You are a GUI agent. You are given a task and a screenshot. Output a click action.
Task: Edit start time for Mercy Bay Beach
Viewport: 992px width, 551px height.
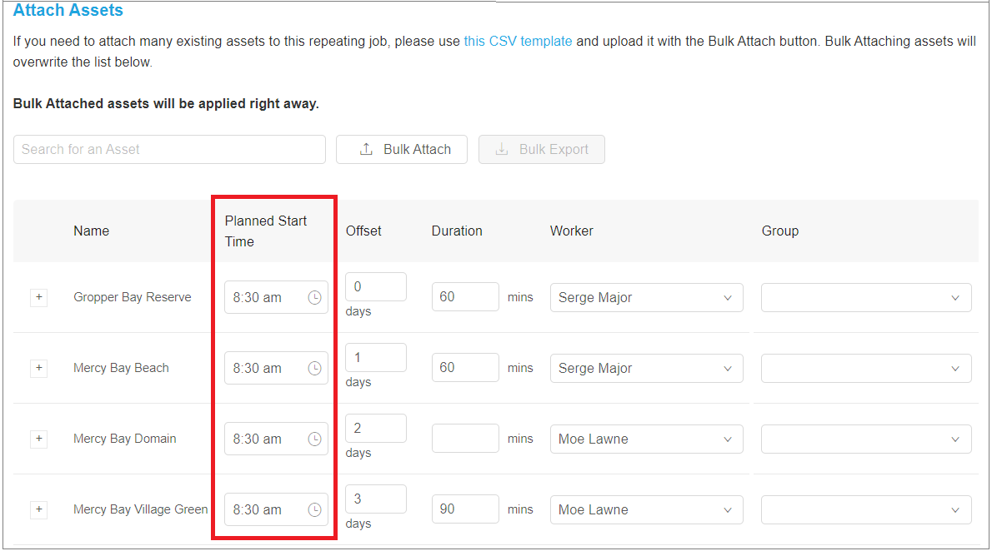tap(276, 369)
